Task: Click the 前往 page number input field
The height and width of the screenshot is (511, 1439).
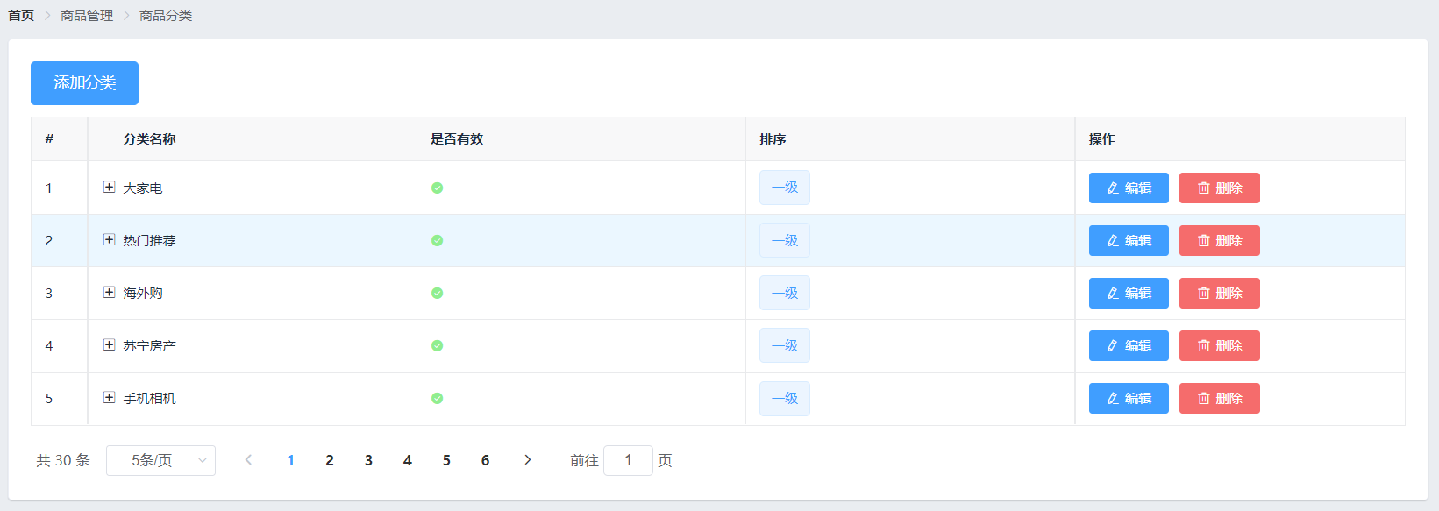Action: point(628,460)
